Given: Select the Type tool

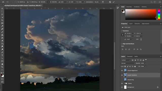Looking at the screenshot, I should (2, 55).
